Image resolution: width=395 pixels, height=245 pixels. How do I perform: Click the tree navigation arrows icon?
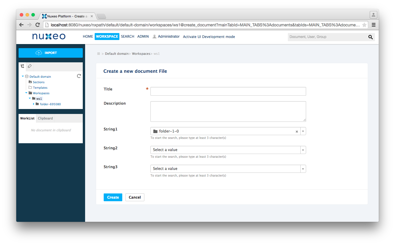pos(22,66)
